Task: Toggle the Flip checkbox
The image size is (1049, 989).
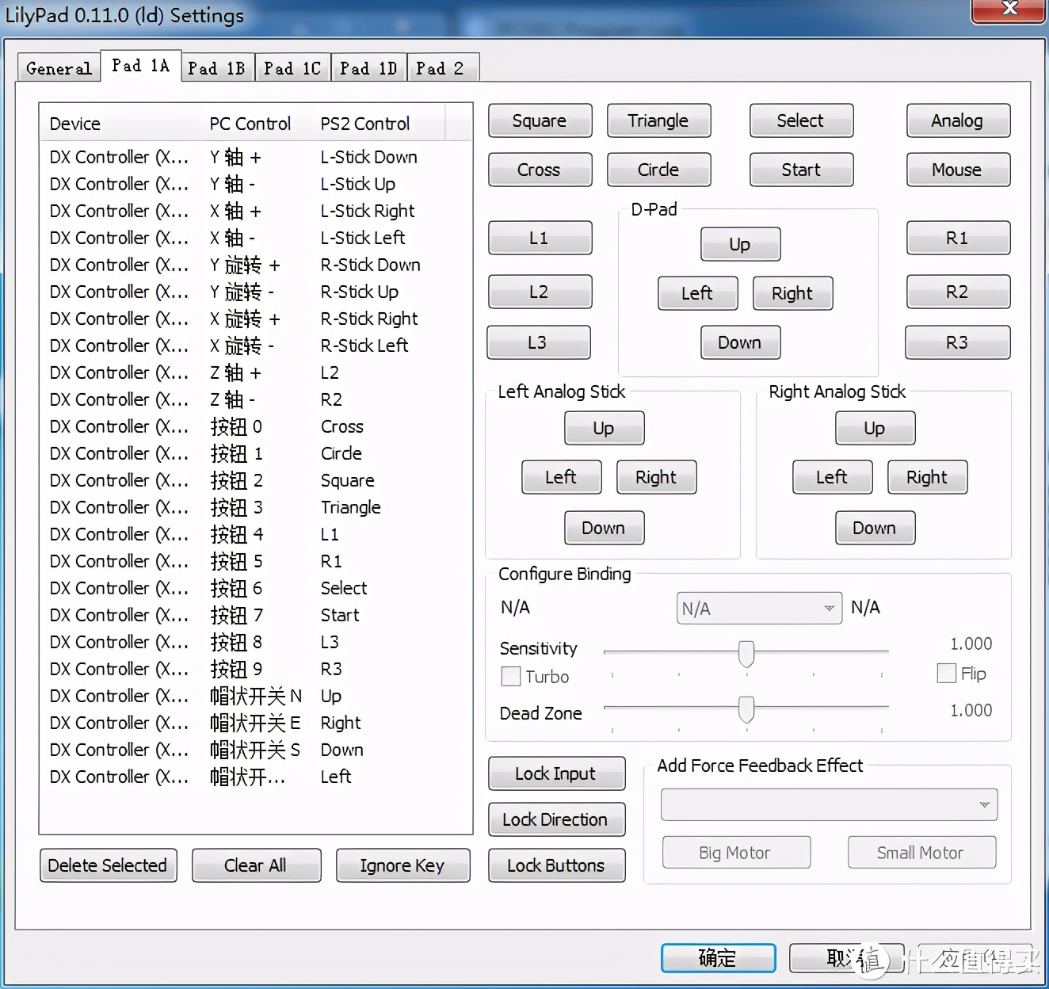Action: (946, 674)
